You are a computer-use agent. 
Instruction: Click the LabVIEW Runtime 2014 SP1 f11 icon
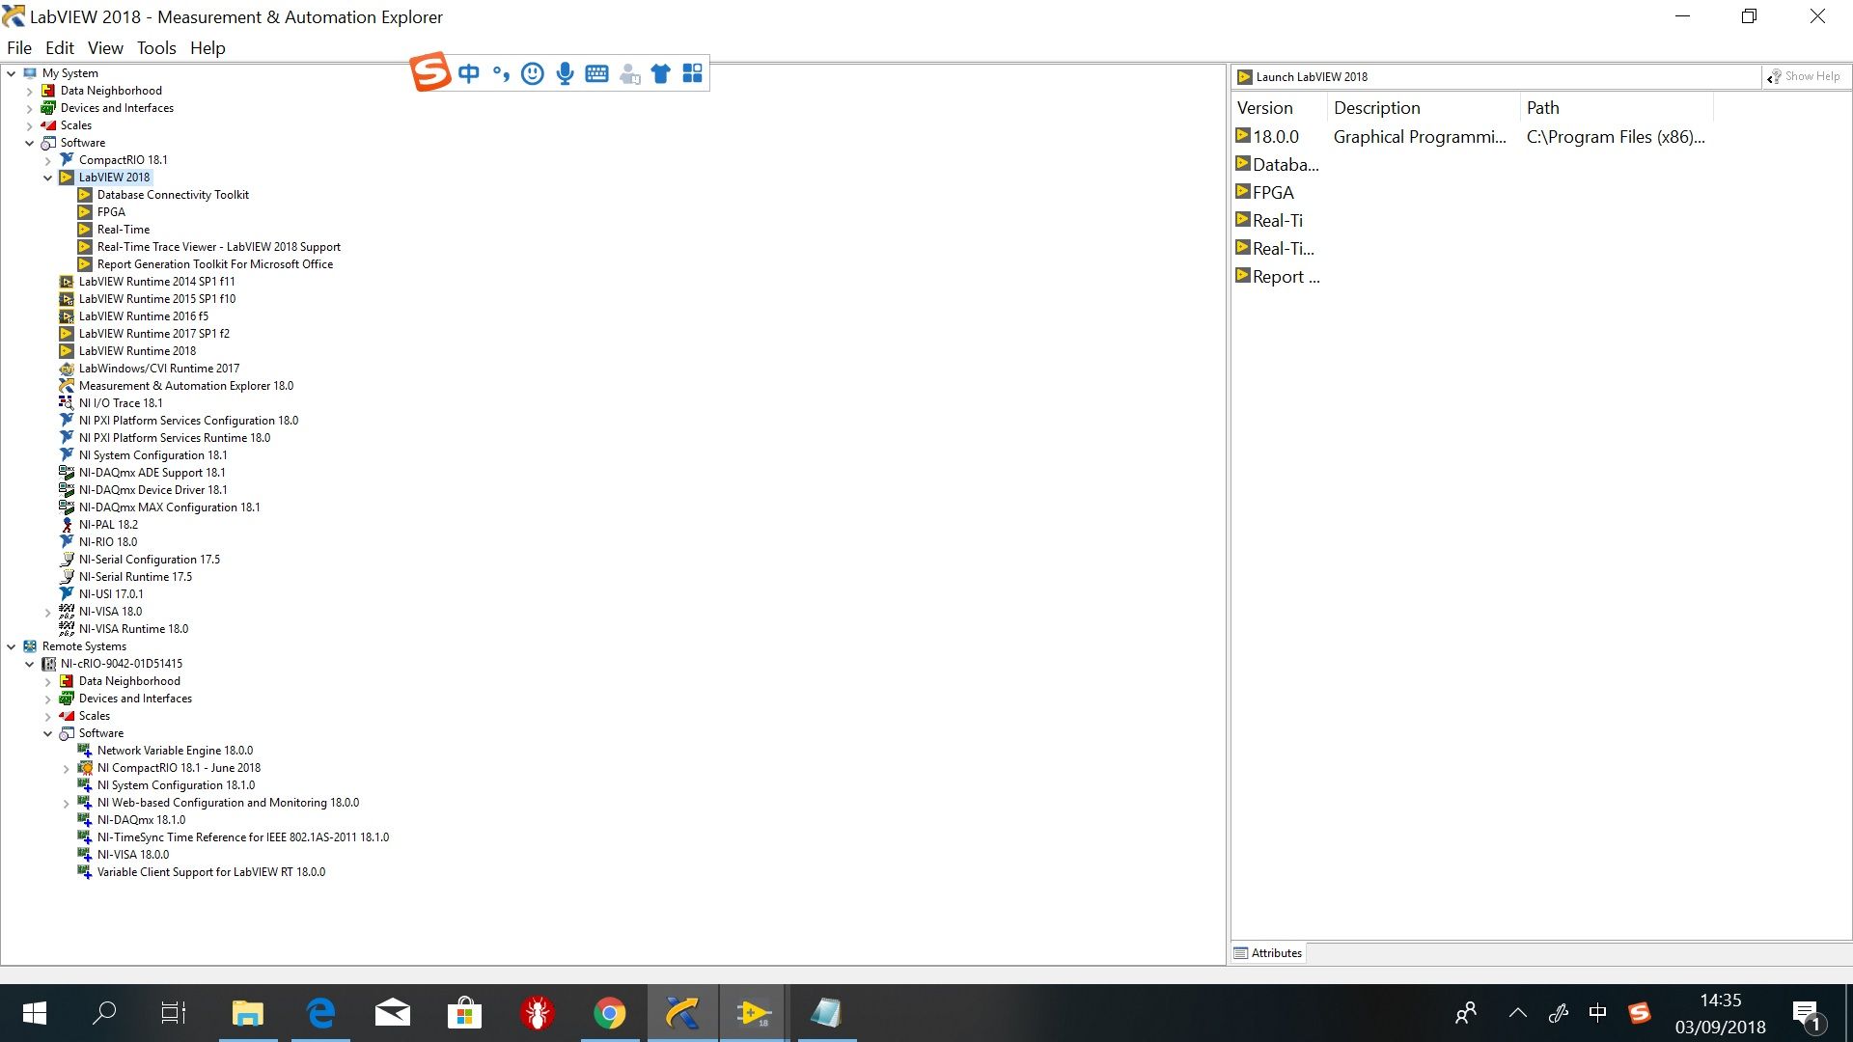[67, 282]
